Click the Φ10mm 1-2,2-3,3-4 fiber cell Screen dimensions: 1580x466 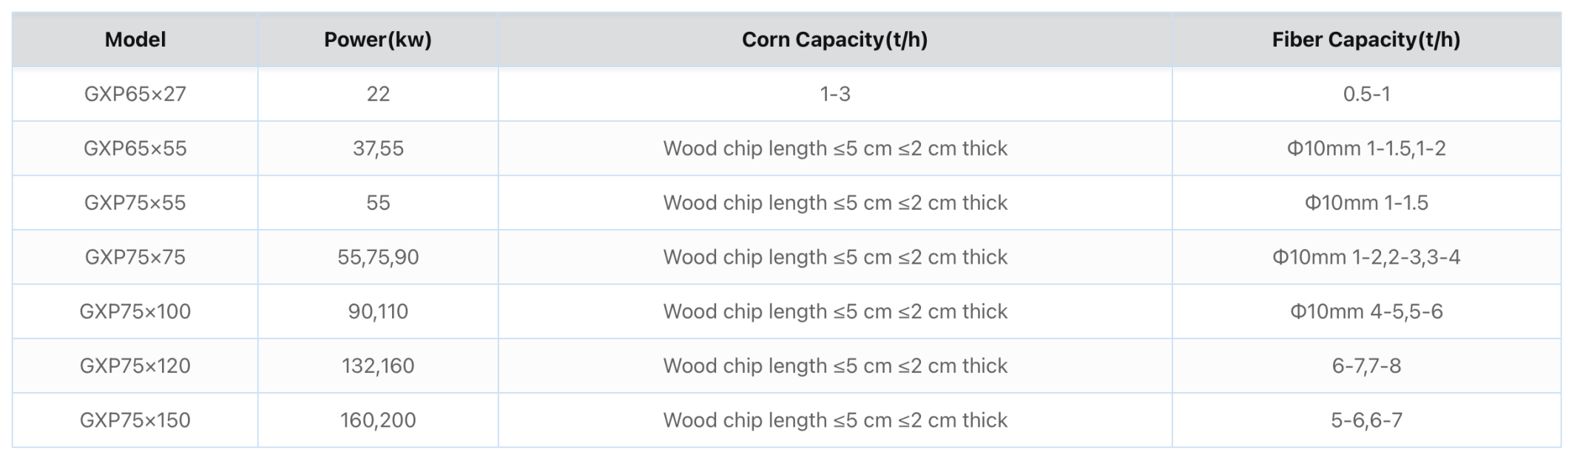(x=1365, y=257)
